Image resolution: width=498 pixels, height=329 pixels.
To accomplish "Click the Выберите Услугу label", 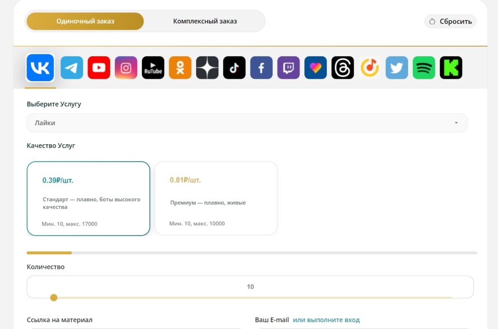I will coord(54,104).
